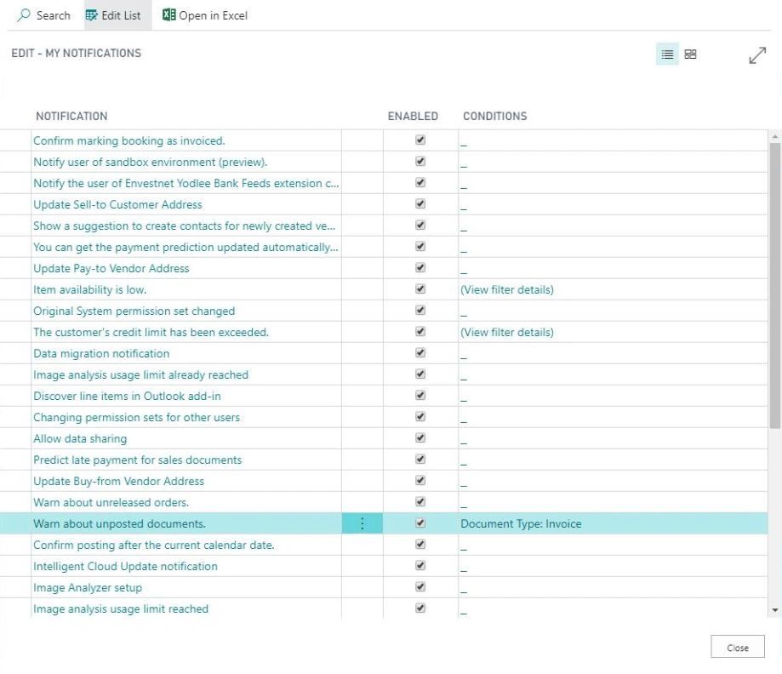This screenshot has width=782, height=674.
Task: Click the Notification column header
Action: (71, 117)
